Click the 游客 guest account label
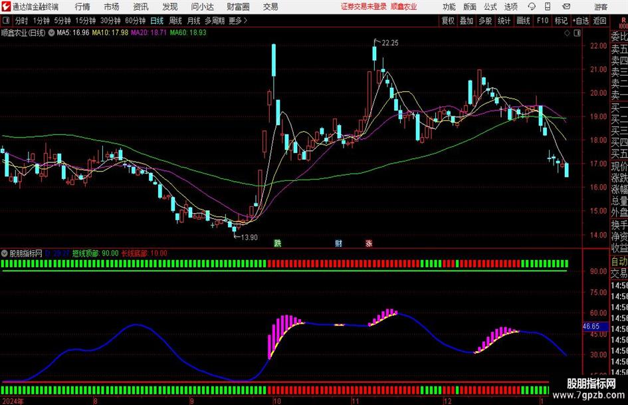 pos(601,7)
